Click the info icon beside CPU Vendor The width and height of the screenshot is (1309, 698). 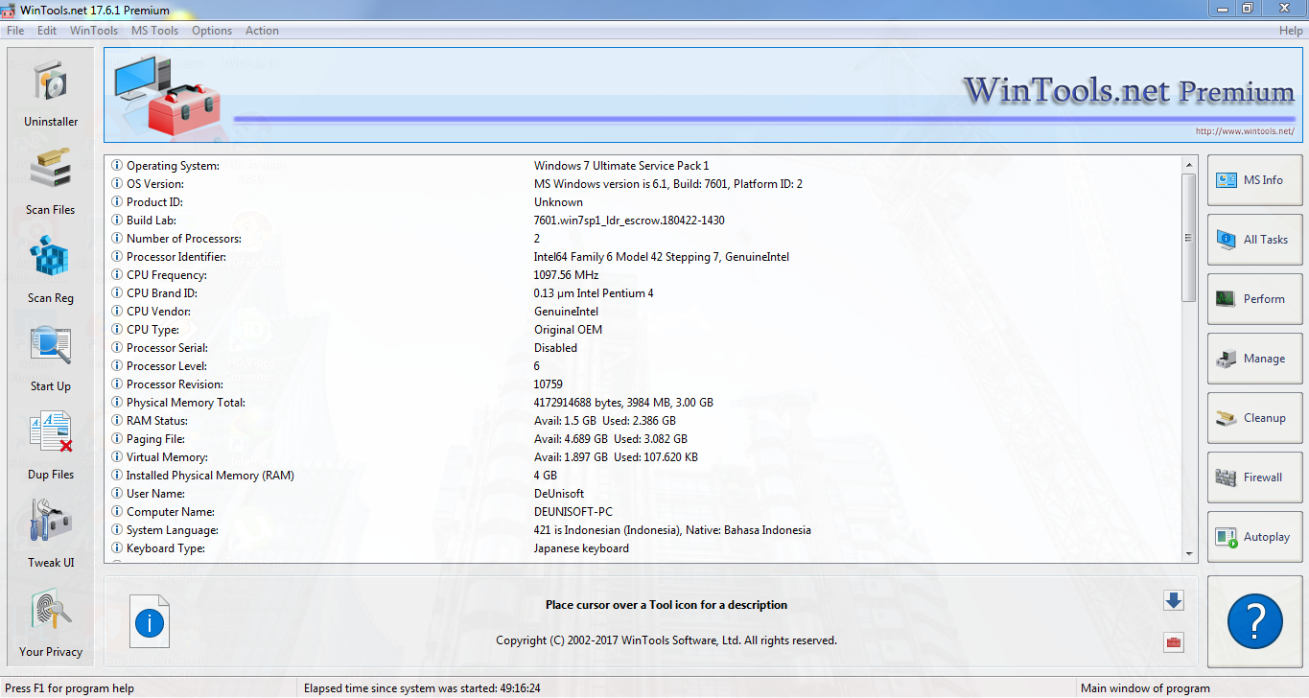117,312
